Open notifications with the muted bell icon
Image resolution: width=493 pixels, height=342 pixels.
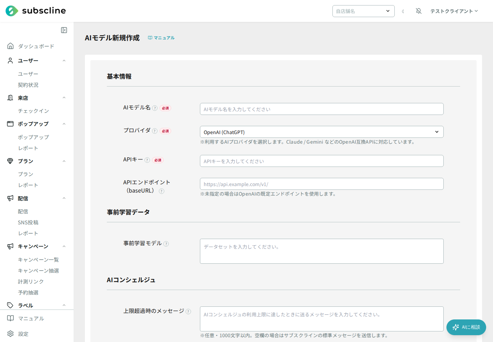click(419, 11)
